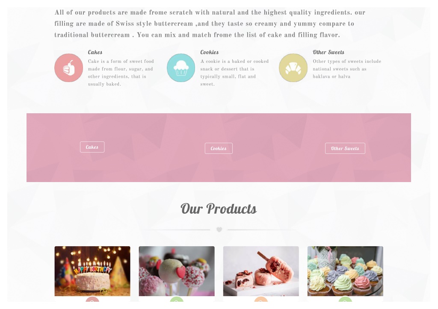
Task: Open the pink popsicle dessert image
Action: tap(261, 271)
